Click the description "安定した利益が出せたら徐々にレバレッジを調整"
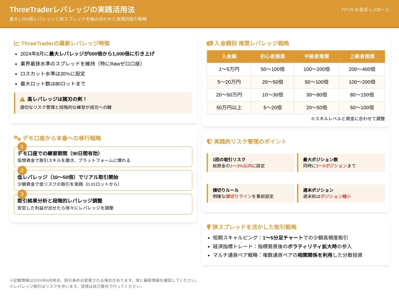The width and height of the screenshot is (399, 296). (65, 208)
